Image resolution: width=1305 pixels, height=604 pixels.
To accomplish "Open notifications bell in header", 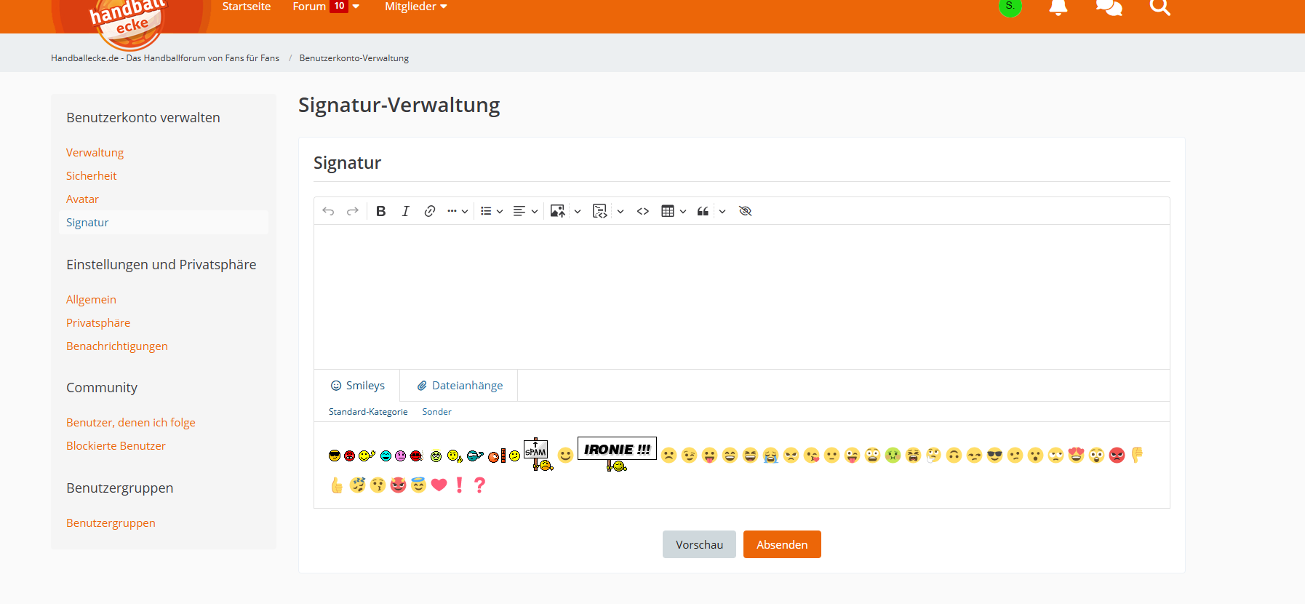I will [1058, 8].
